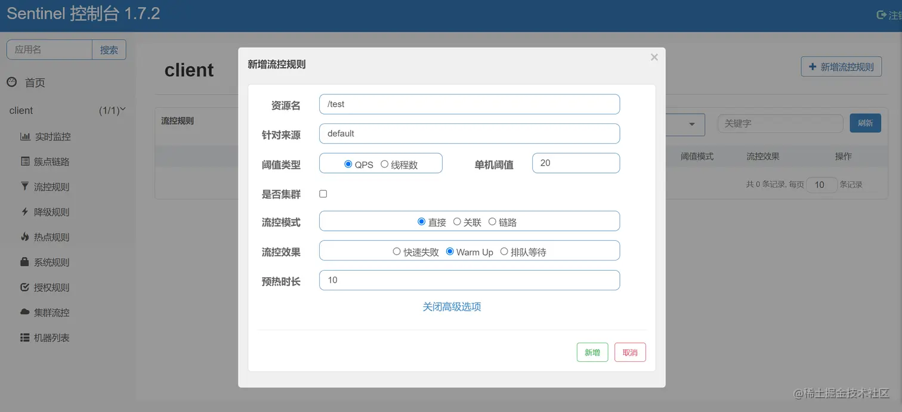The width and height of the screenshot is (902, 412).
Task: Collapse the client app tree chevron
Action: tap(123, 110)
